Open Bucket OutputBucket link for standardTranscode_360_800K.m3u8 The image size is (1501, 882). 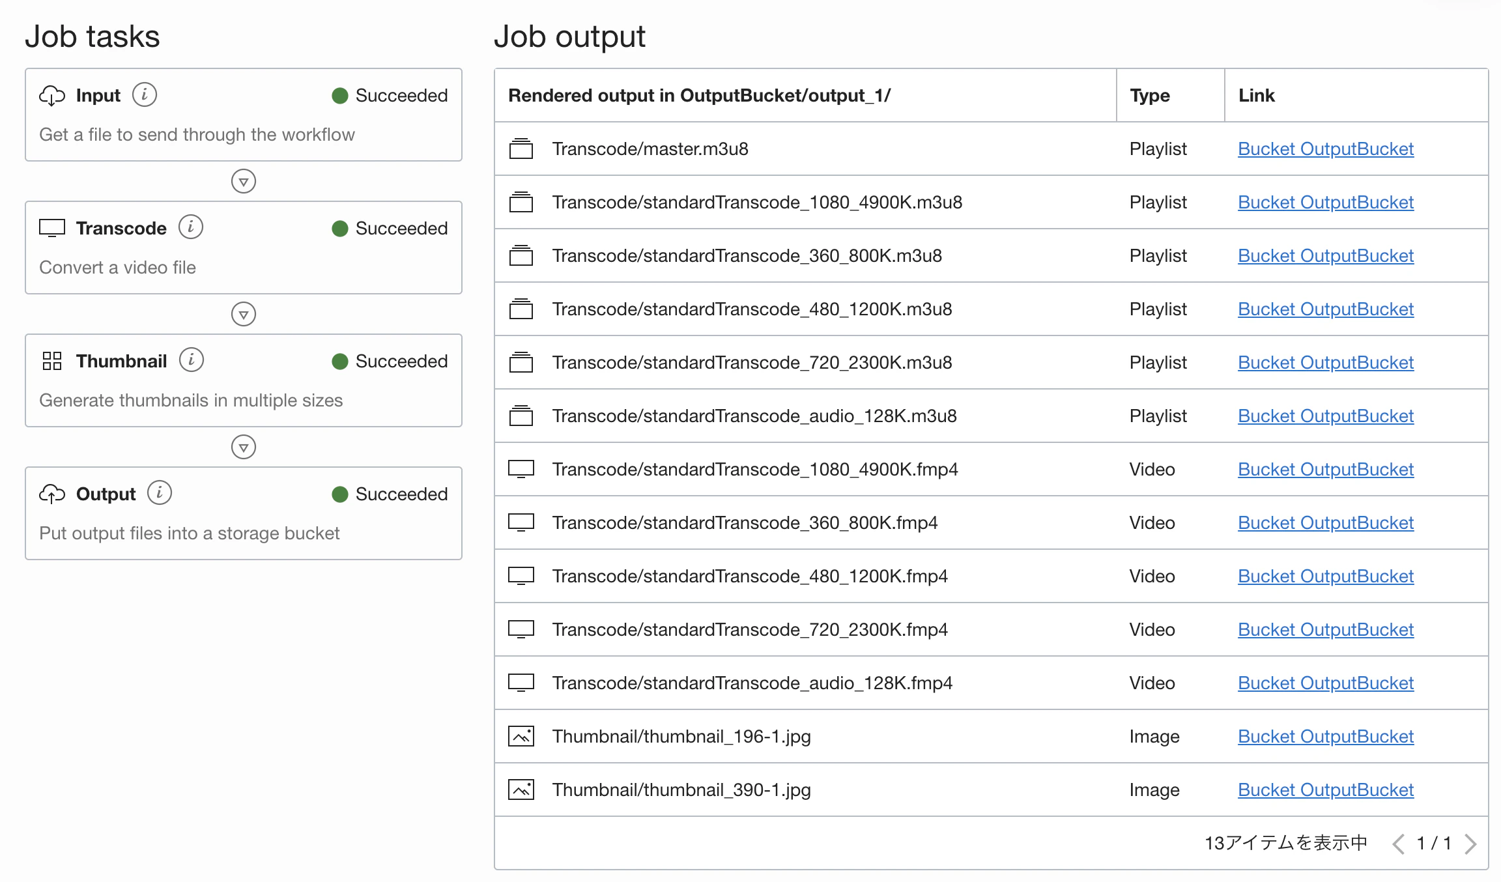(x=1326, y=255)
